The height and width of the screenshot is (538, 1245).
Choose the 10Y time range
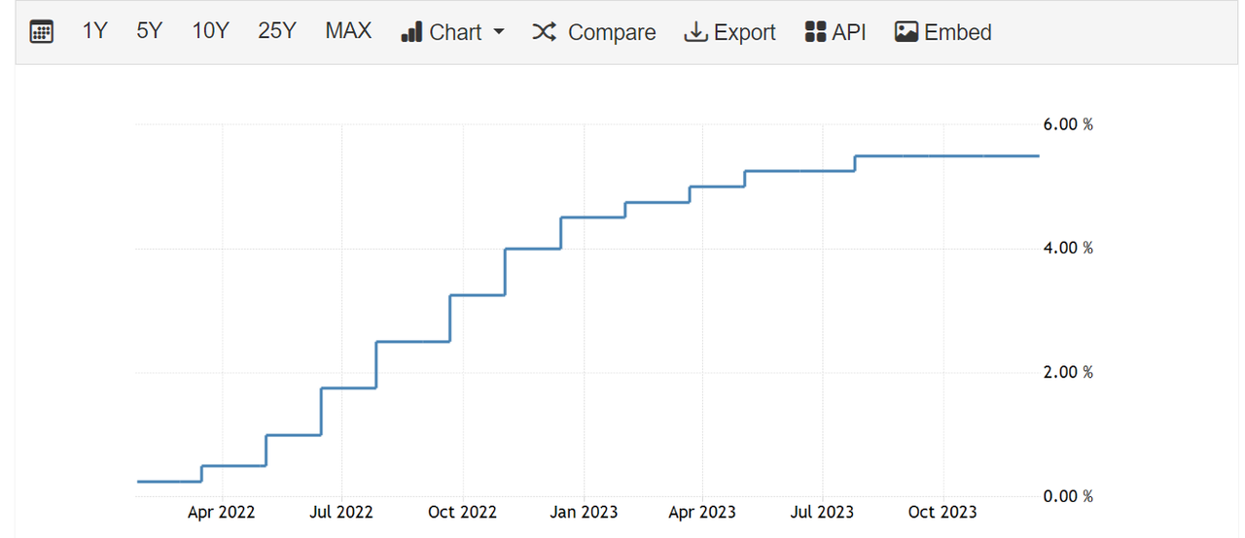point(210,31)
